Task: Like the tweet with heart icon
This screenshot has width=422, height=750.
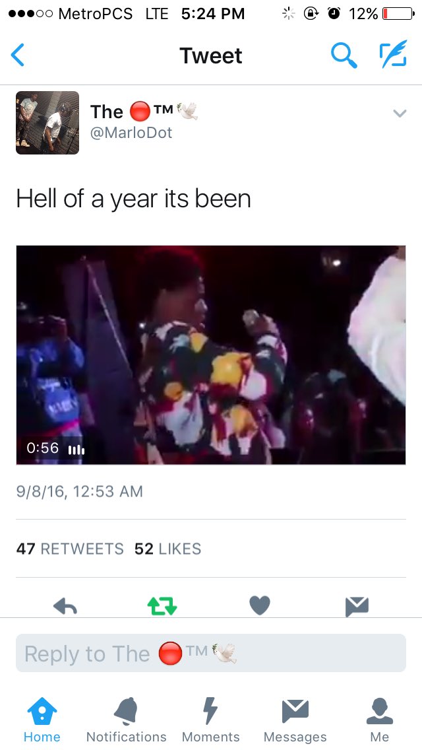Action: [x=260, y=605]
